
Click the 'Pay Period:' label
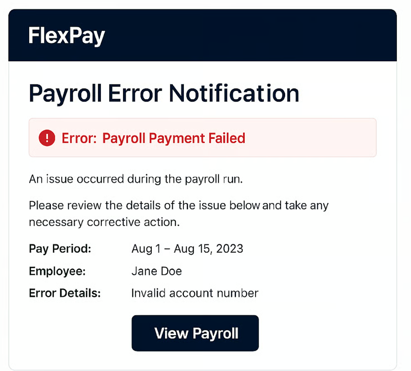pos(60,249)
